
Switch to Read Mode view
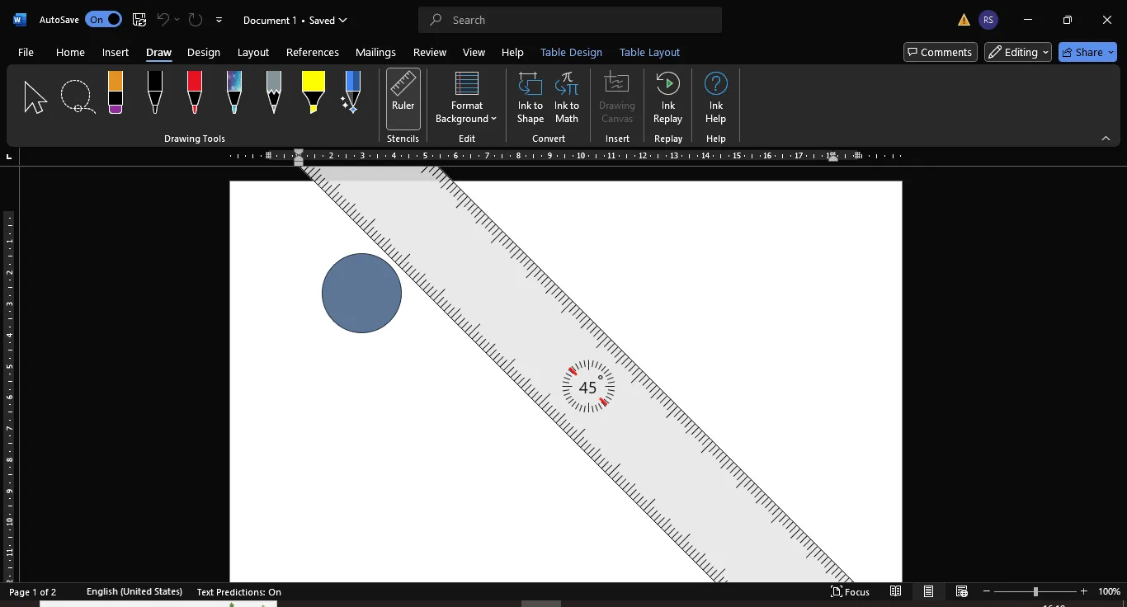pos(895,592)
